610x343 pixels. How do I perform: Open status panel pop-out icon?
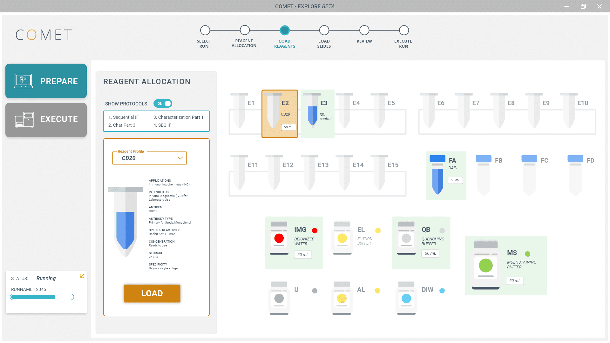(82, 276)
